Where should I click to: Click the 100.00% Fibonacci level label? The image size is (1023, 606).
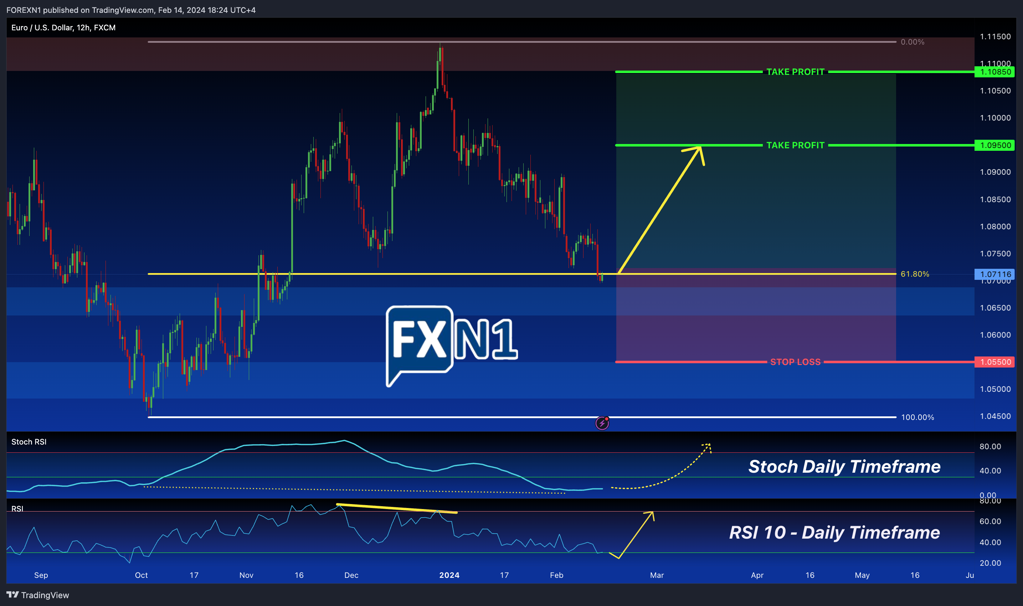[x=917, y=417]
